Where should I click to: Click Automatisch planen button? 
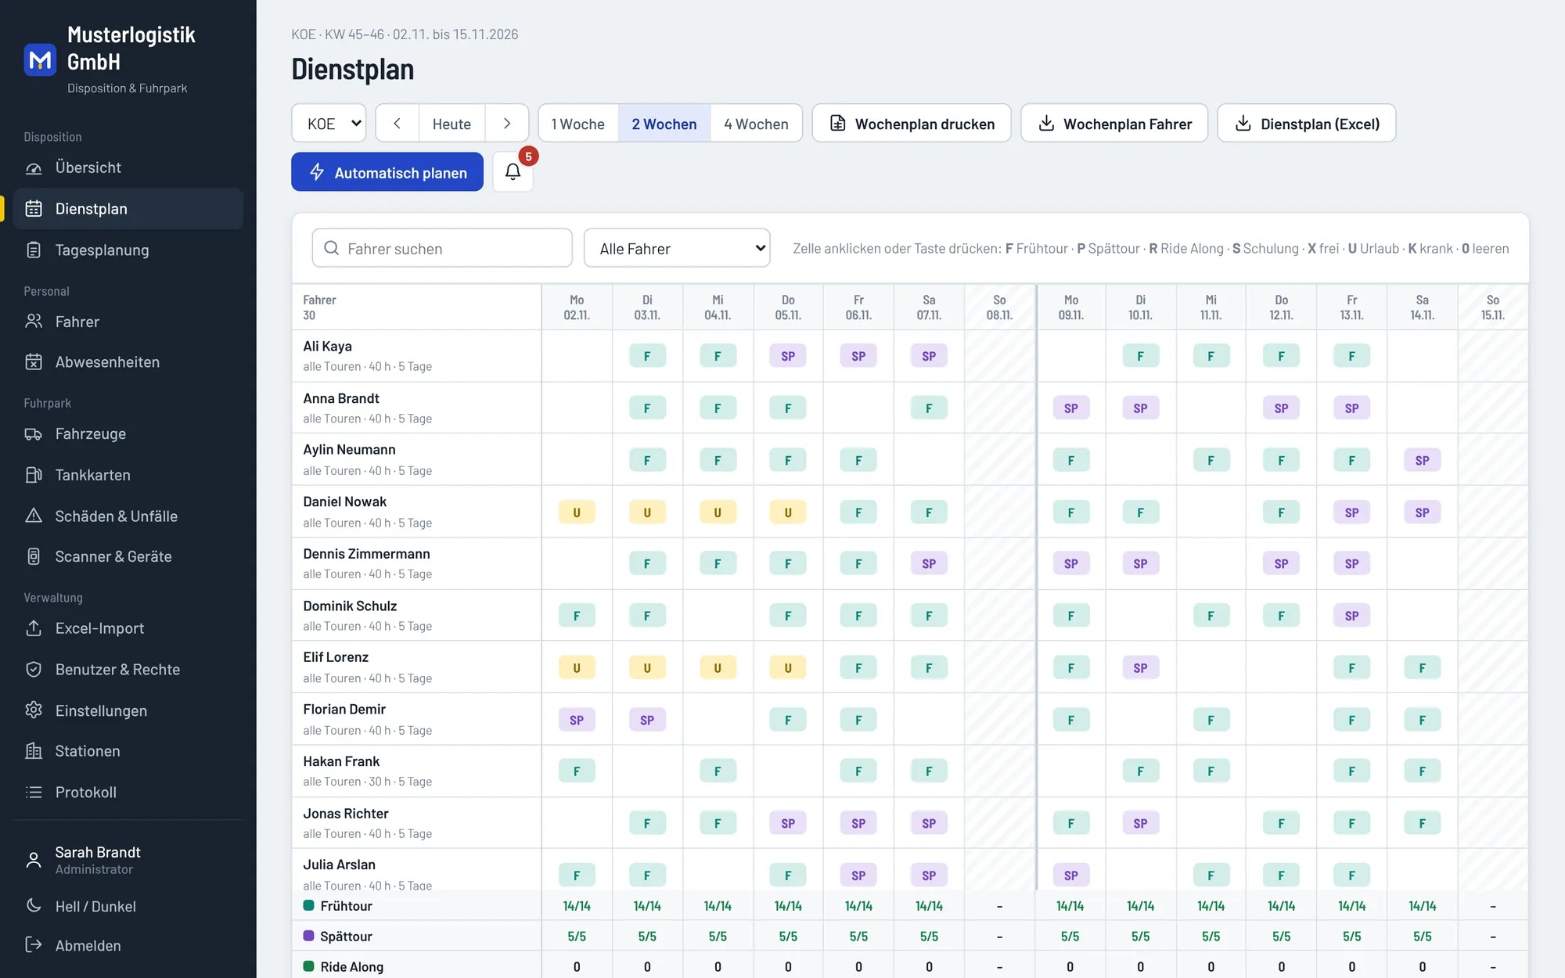coord(387,172)
